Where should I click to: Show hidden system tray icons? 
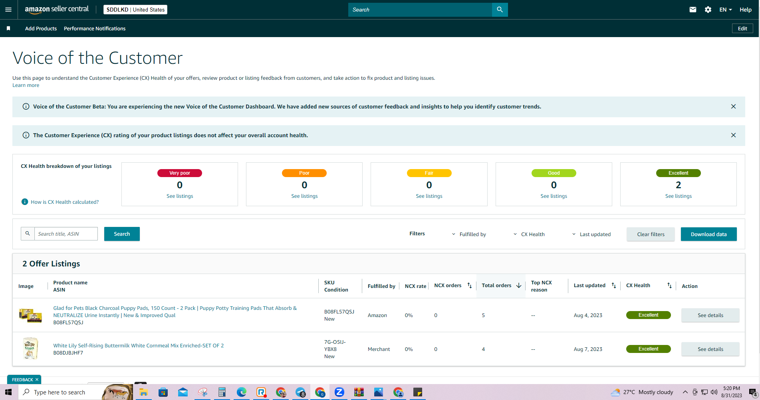[685, 392]
